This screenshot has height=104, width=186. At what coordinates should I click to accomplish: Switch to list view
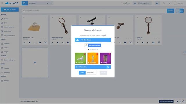[182, 11]
